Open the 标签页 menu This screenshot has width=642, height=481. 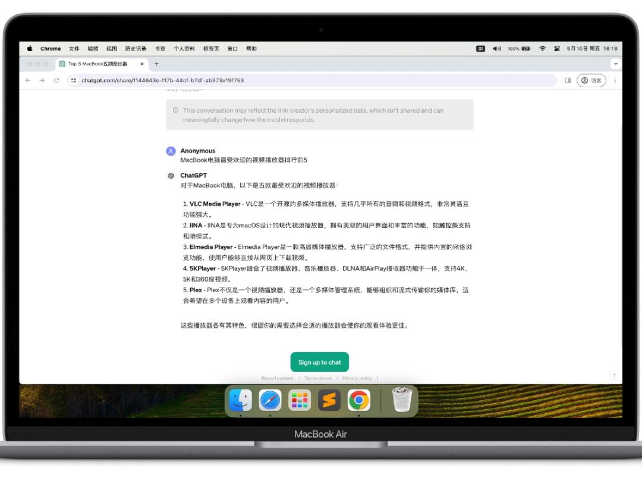(211, 49)
